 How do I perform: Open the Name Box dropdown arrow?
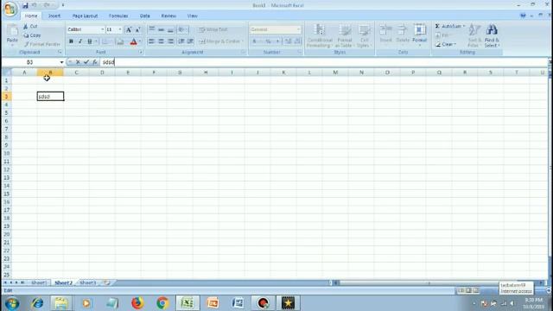pos(61,62)
